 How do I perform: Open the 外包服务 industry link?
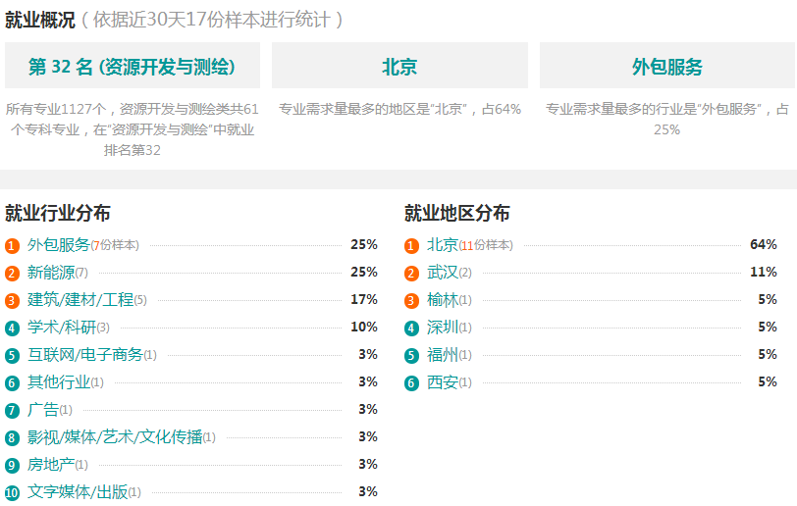coord(59,245)
